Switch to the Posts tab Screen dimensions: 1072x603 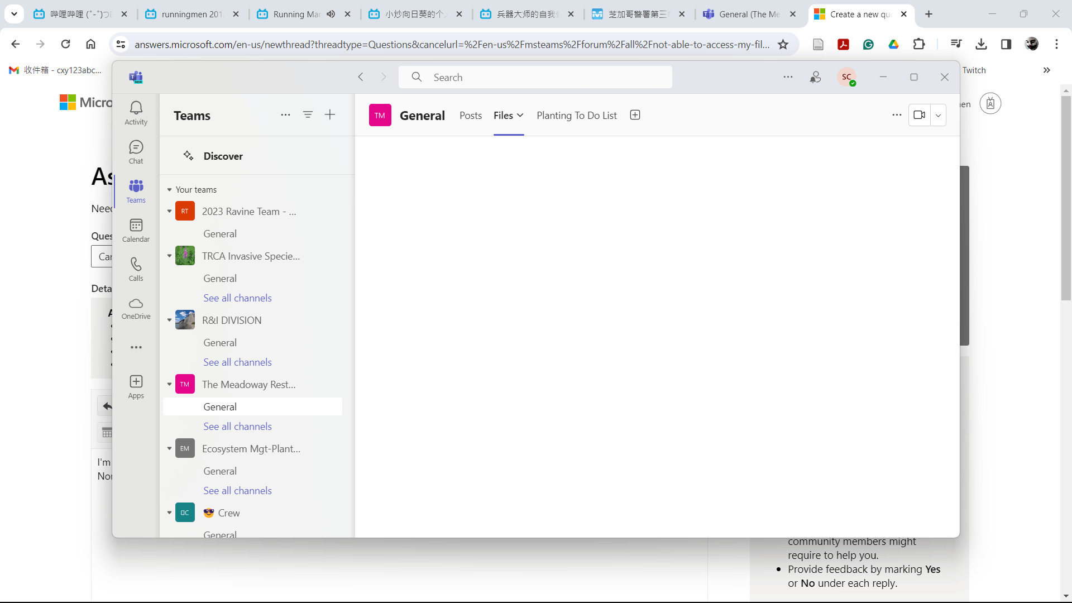(470, 116)
